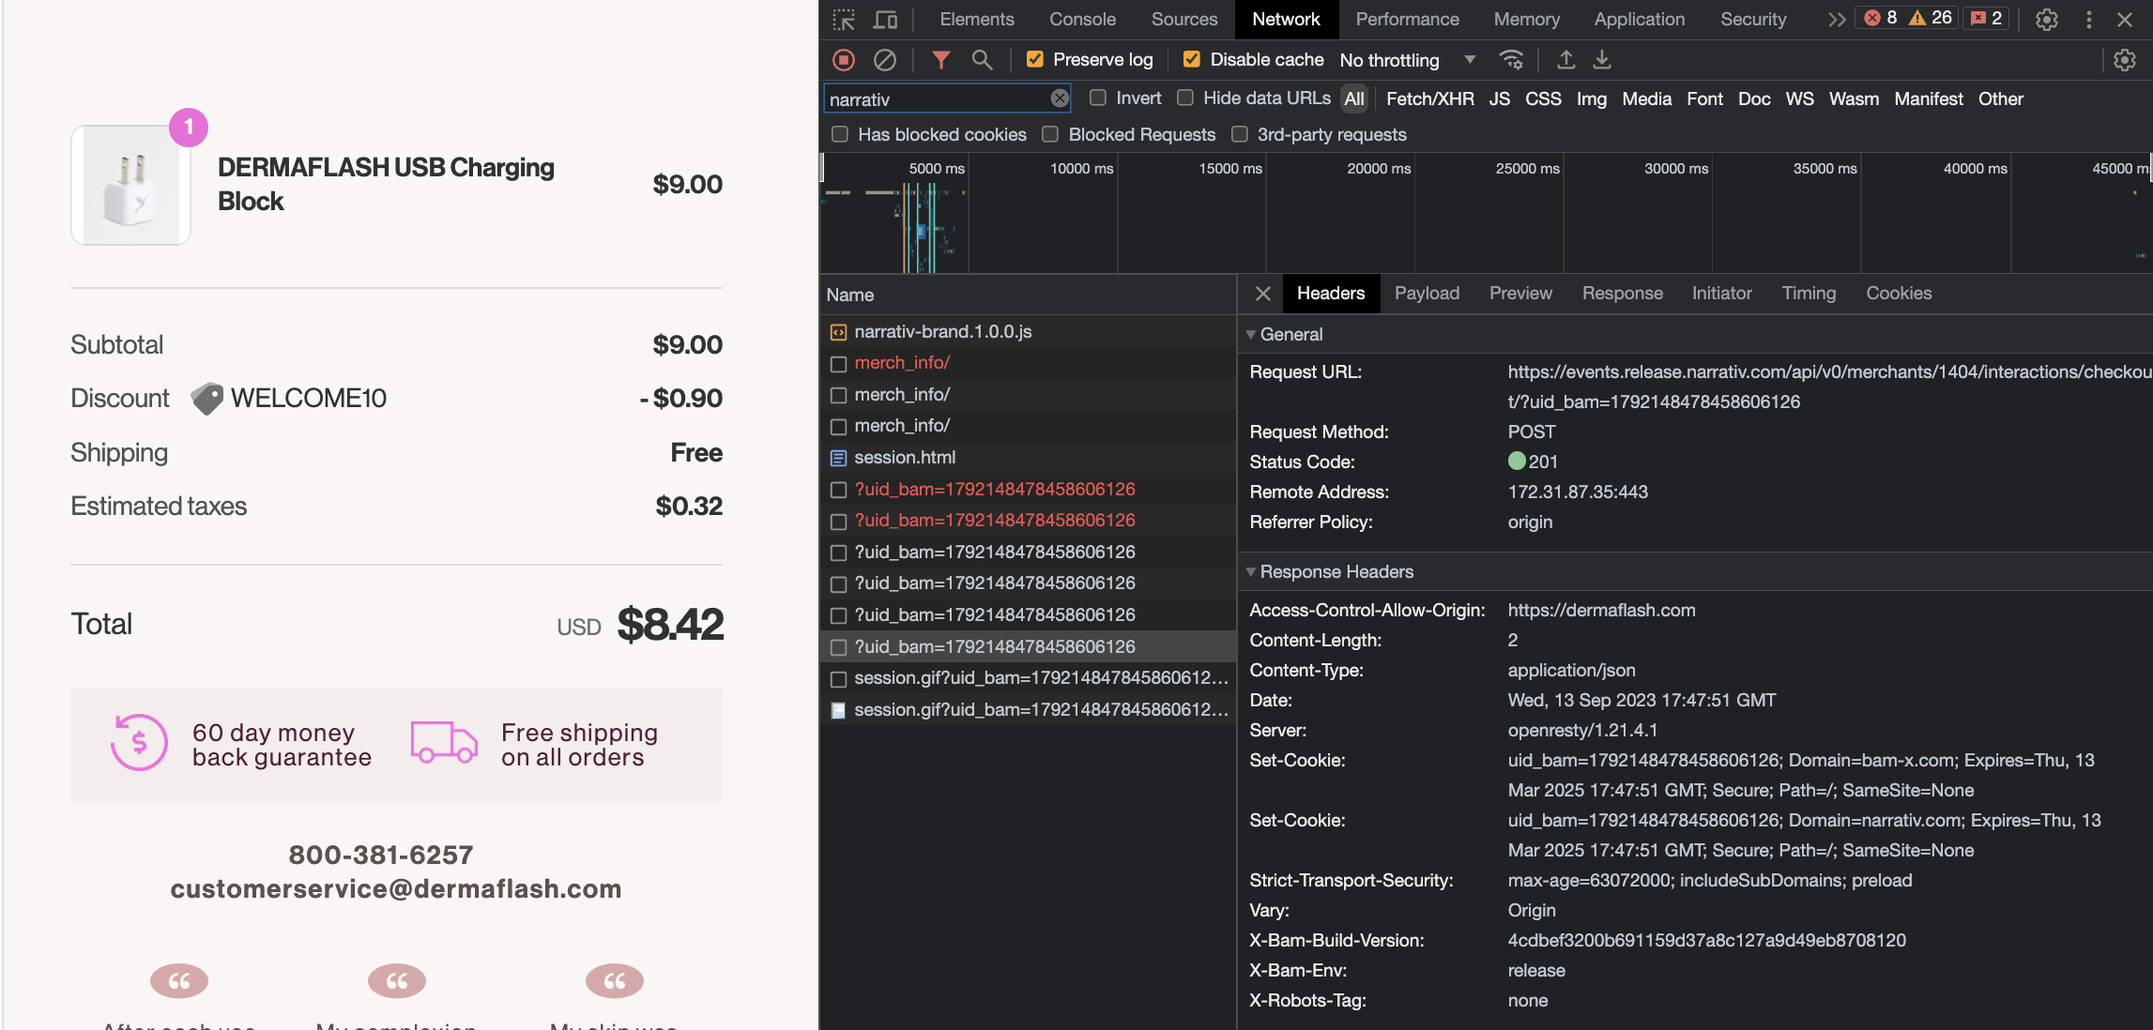2153x1030 pixels.
Task: Select the highlighted ?uid_bam request row
Action: (x=1028, y=647)
